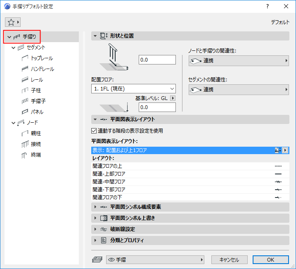Viewport: 296px width, 269px height.
Task: Click the eye icon in 手摺 layer selector
Action: coord(111,260)
